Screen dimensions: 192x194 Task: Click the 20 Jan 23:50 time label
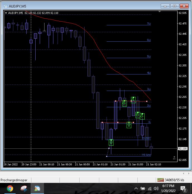click(x=29, y=165)
